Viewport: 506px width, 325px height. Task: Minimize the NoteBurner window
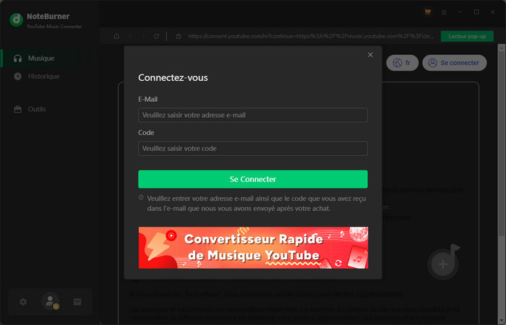point(460,12)
